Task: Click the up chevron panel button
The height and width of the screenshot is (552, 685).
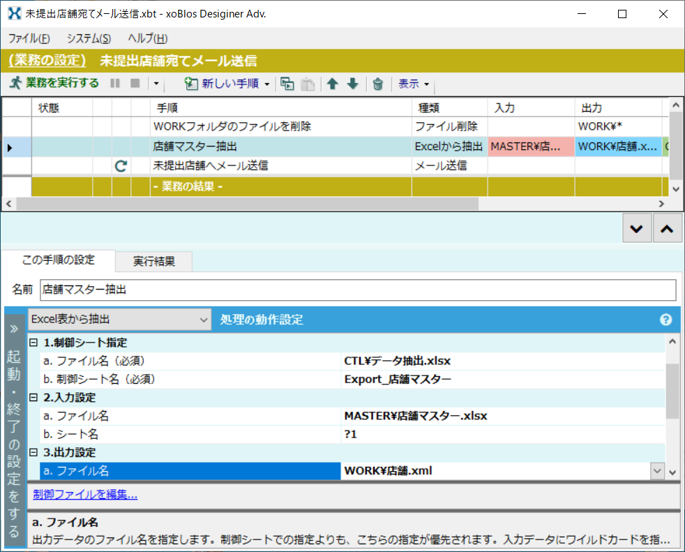Action: (x=667, y=228)
